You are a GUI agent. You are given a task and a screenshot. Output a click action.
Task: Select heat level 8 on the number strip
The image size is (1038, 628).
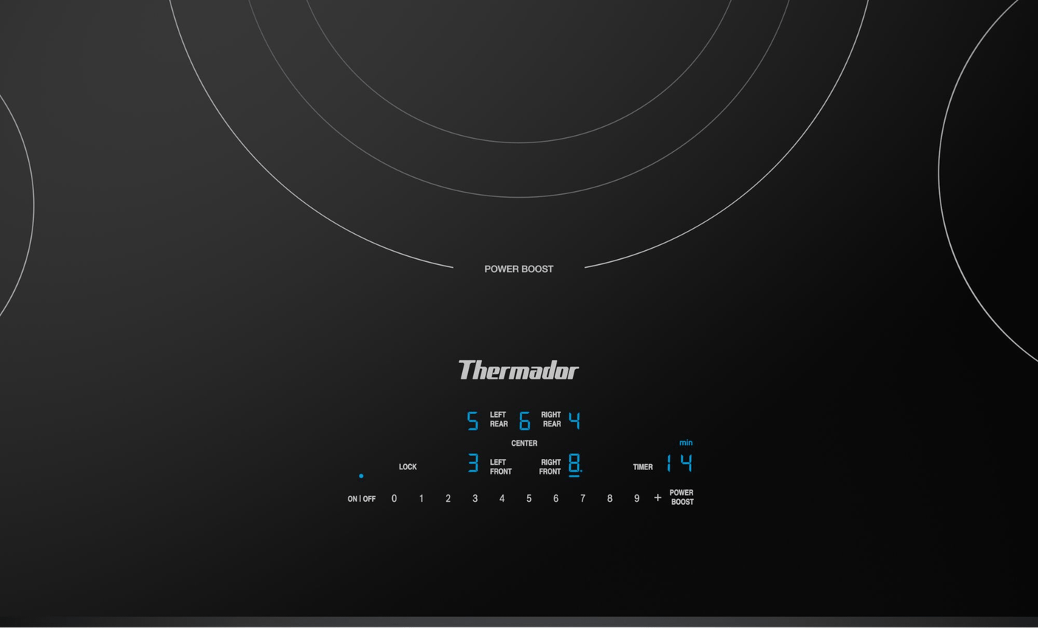[610, 499]
